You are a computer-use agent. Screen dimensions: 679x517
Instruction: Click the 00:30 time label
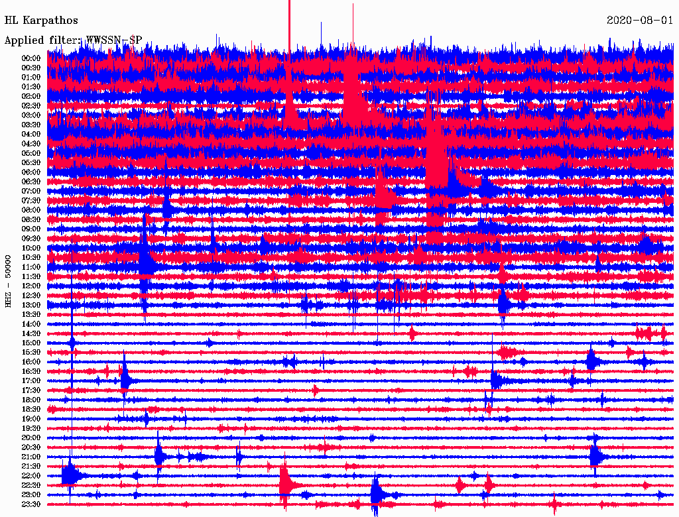31,68
